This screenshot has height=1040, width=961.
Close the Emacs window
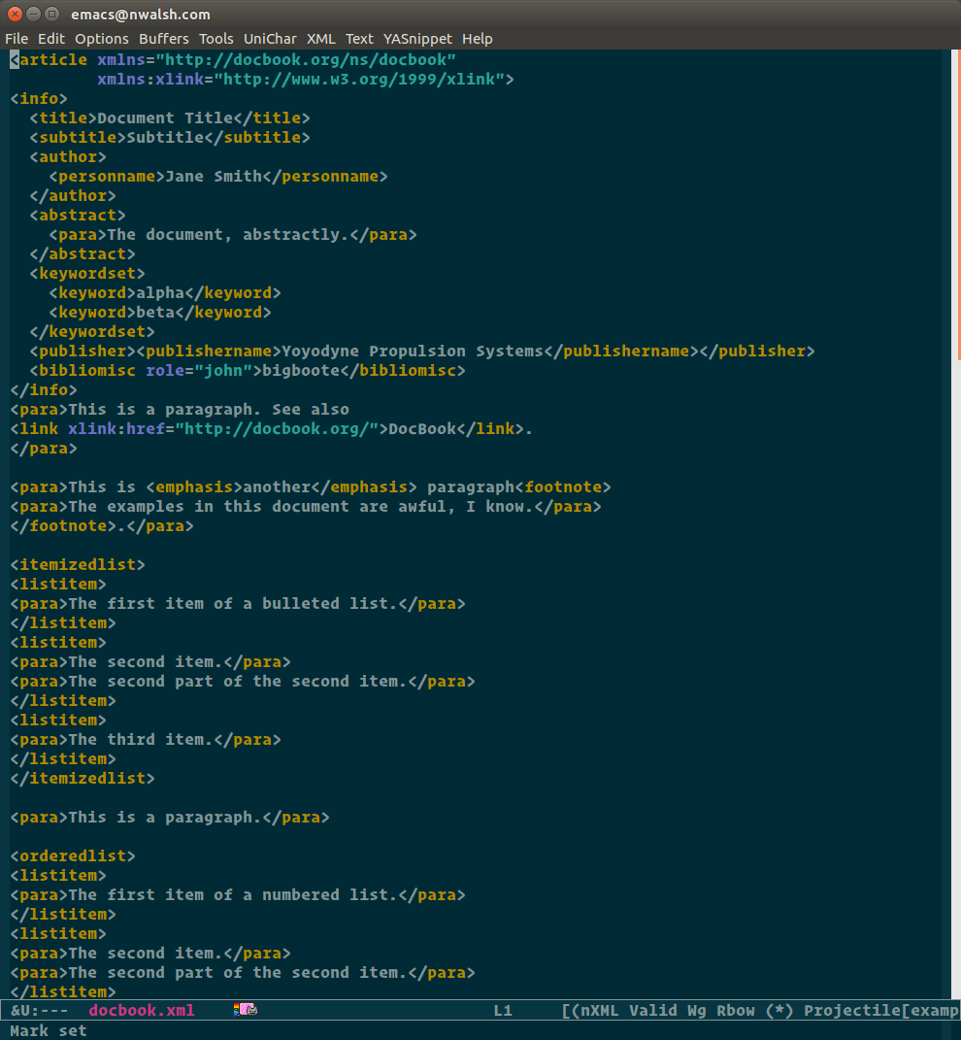pyautogui.click(x=15, y=14)
